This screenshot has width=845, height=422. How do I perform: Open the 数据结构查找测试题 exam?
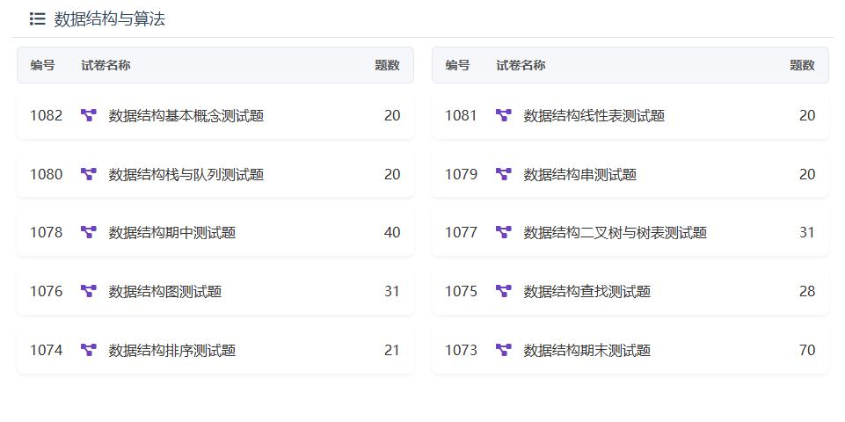click(586, 292)
